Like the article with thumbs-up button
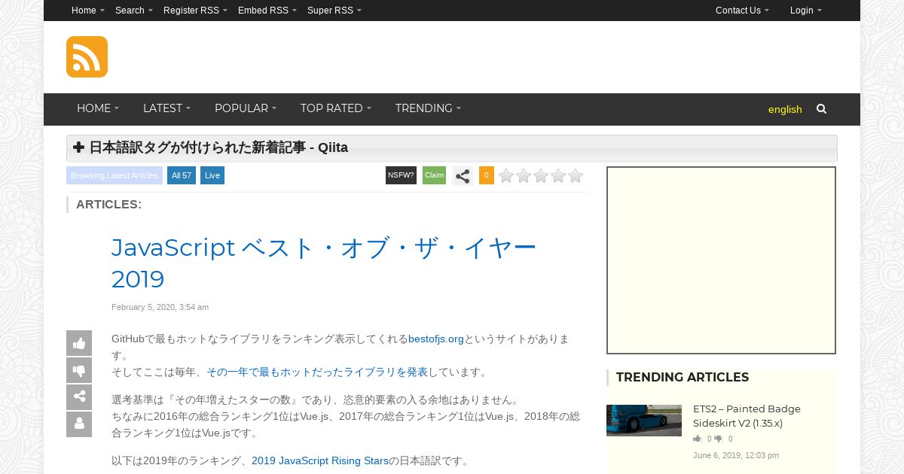904x474 pixels. coord(79,343)
